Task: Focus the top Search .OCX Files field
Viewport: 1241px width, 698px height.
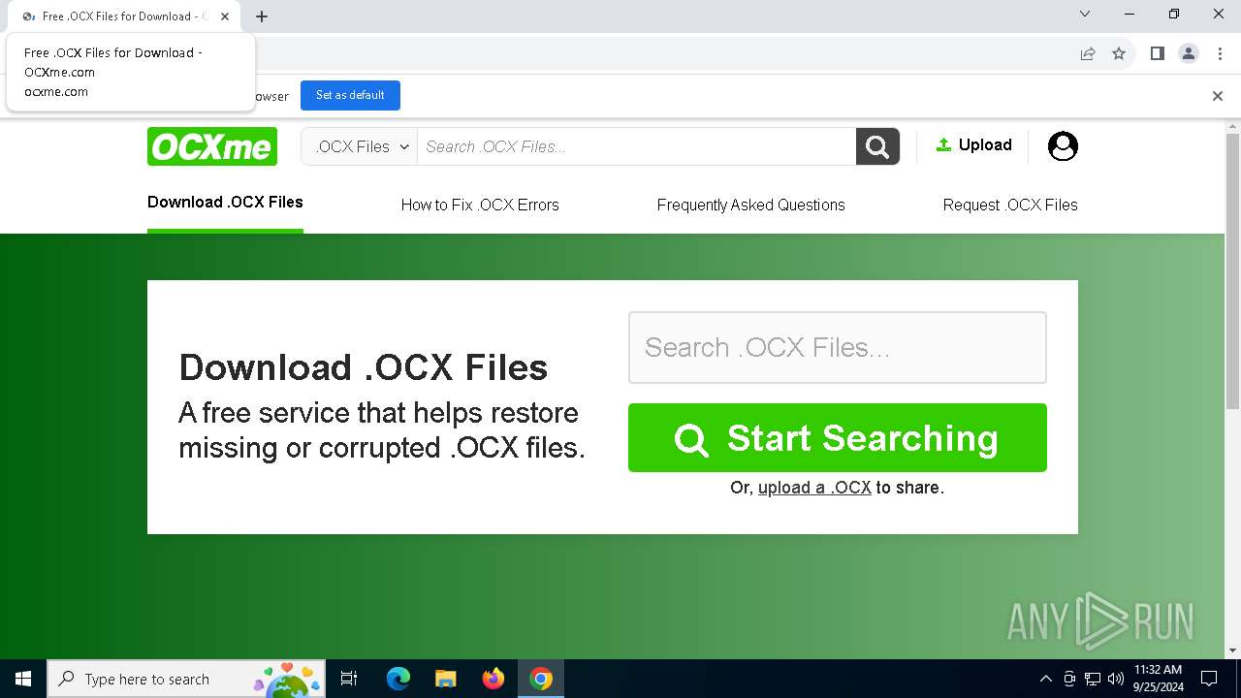Action: (x=637, y=146)
